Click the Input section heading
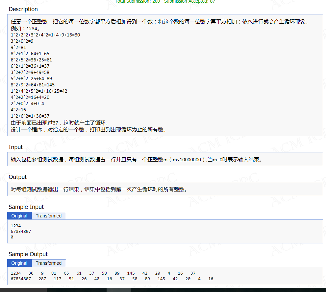 16,147
